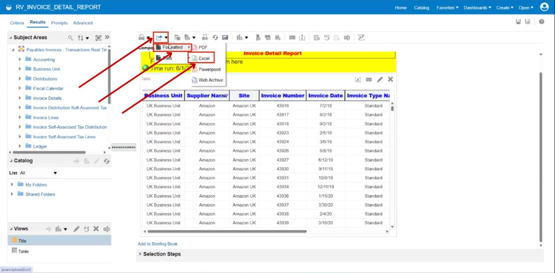This screenshot has width=555, height=273.
Task: Click the rename view icon in Views panel
Action: (106, 229)
